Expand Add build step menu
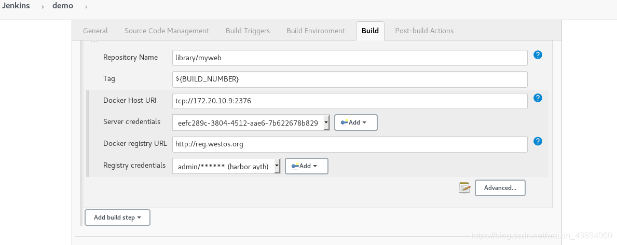Viewport: 617px width, 245px height. (117, 217)
